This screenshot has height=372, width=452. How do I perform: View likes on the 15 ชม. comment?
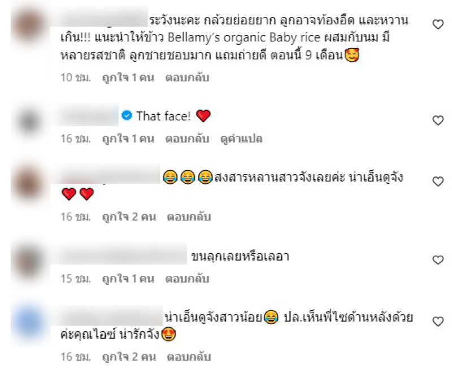[x=128, y=279]
